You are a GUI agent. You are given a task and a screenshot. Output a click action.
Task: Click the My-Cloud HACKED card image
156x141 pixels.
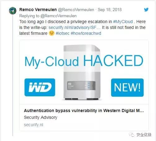pyautogui.click(x=84, y=72)
